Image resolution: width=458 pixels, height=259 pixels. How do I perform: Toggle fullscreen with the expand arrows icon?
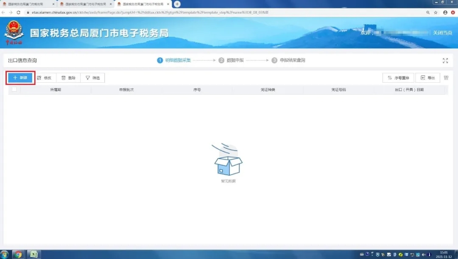pyautogui.click(x=445, y=61)
